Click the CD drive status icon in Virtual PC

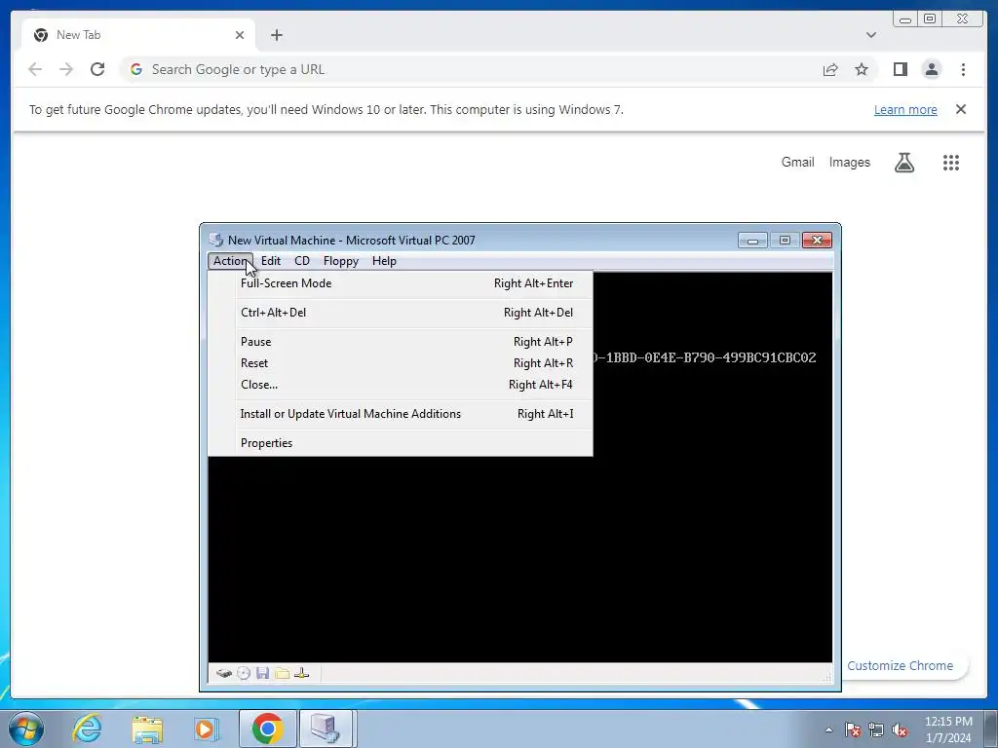click(243, 673)
